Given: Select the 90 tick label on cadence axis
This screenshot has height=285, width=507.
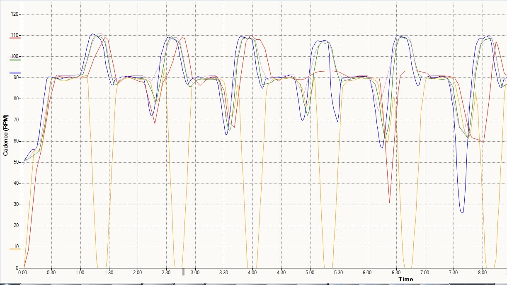Looking at the screenshot, I should pos(17,77).
